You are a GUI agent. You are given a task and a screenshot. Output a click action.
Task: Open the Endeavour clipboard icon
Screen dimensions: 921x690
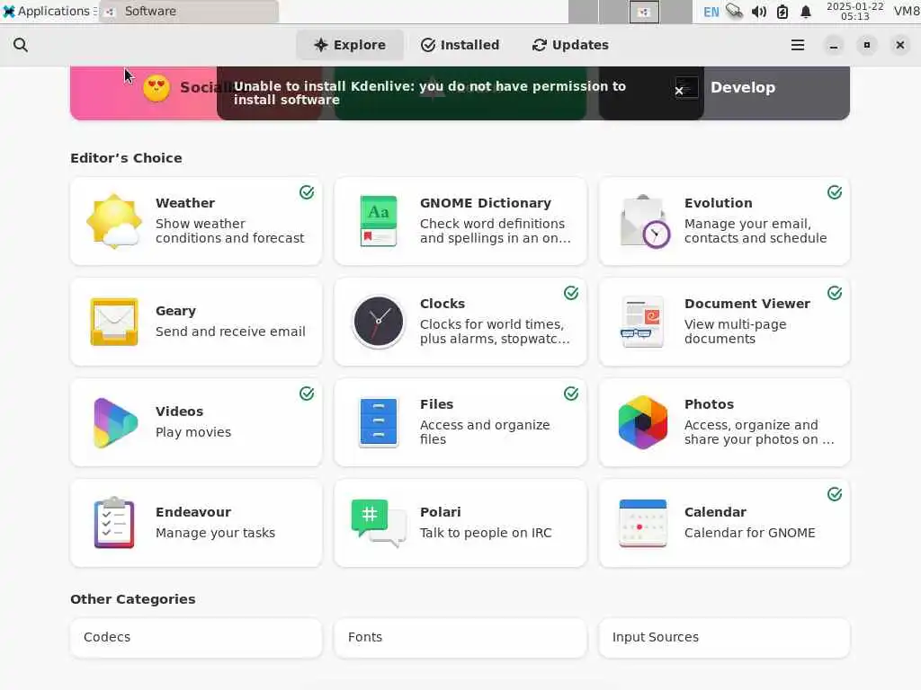(x=114, y=523)
